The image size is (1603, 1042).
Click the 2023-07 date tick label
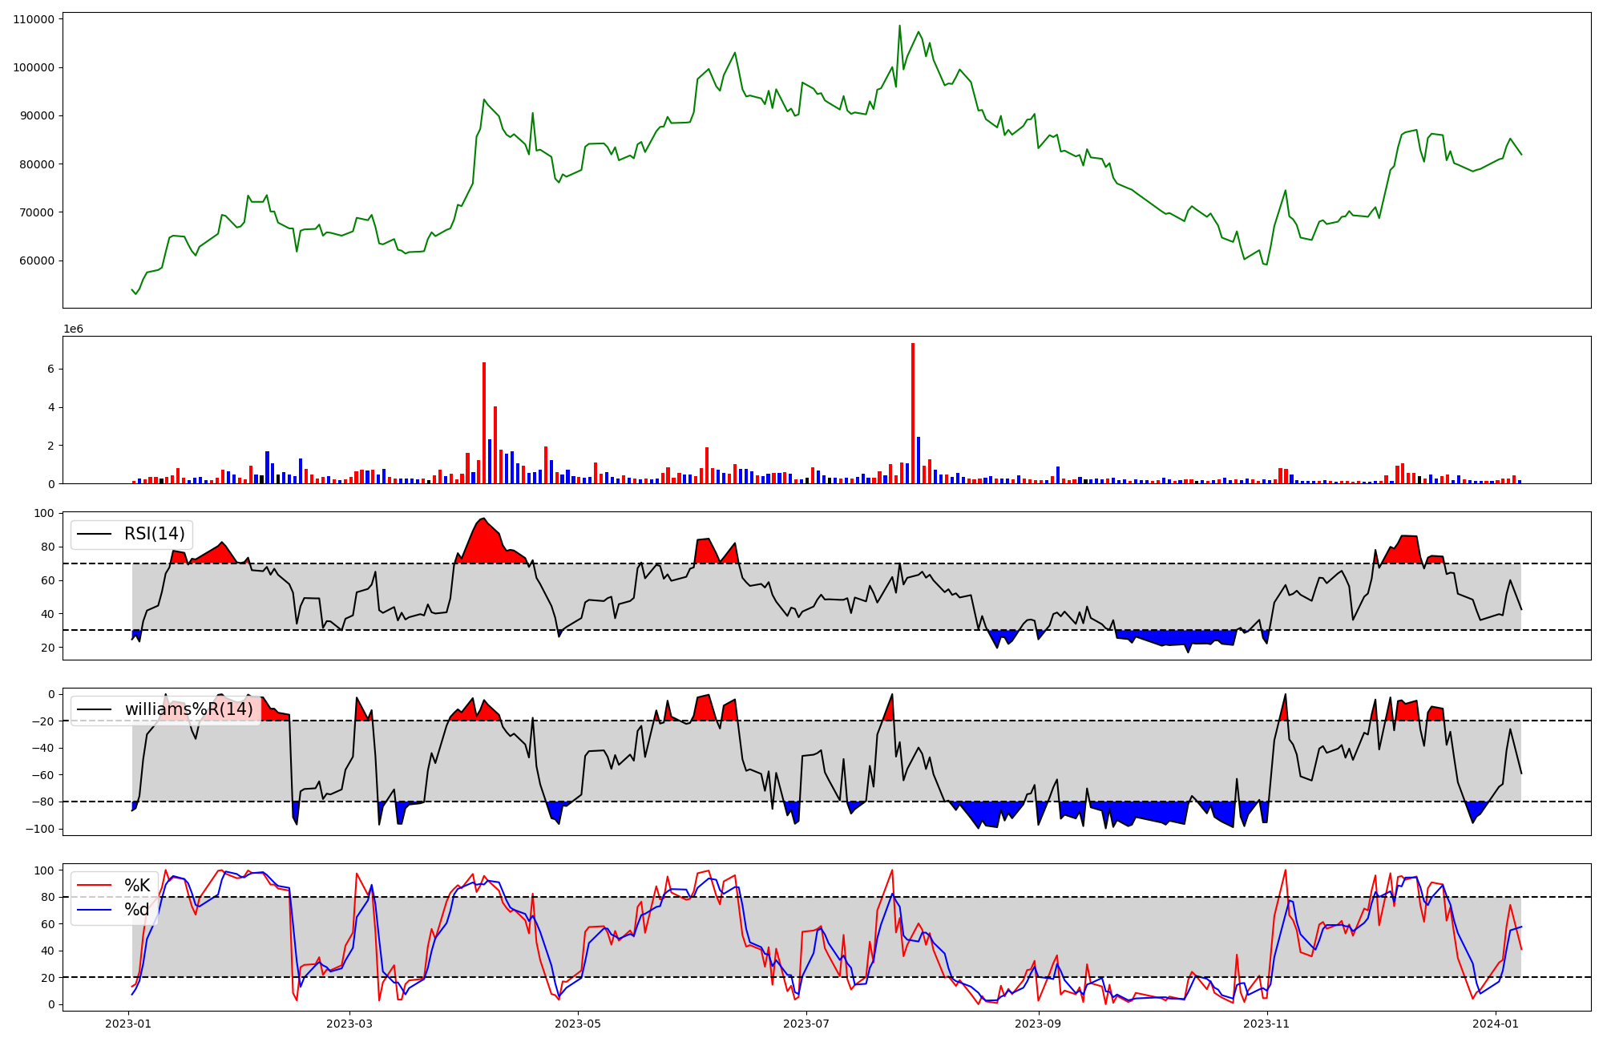[806, 1024]
